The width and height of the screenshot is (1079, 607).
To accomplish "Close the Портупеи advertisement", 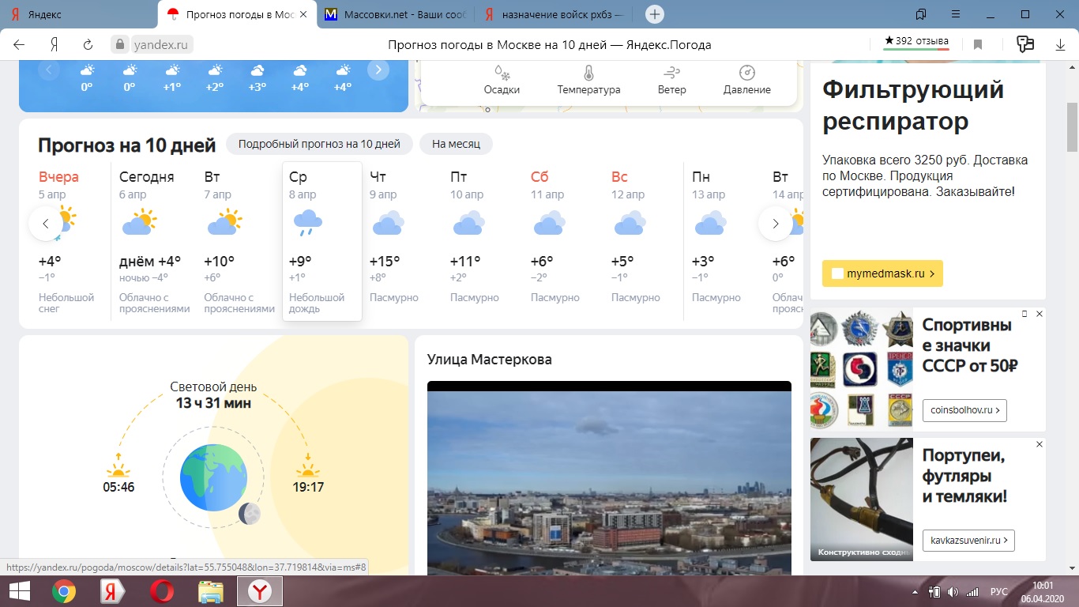I will coord(1040,444).
